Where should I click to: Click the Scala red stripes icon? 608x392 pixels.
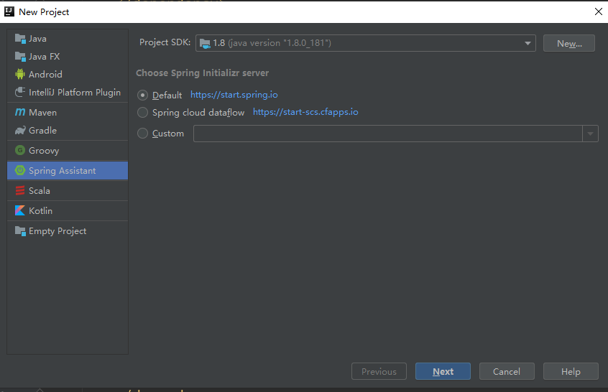coord(20,190)
